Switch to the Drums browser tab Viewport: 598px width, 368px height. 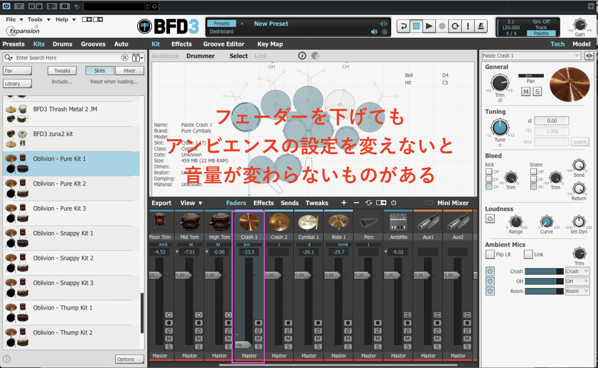point(63,44)
